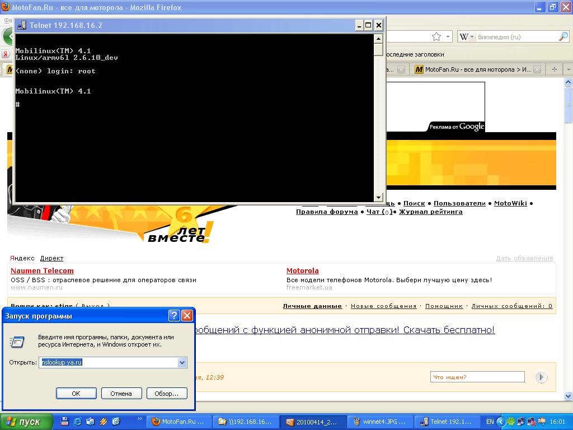Click the Обзор... browse button
573x430 pixels.
167,394
